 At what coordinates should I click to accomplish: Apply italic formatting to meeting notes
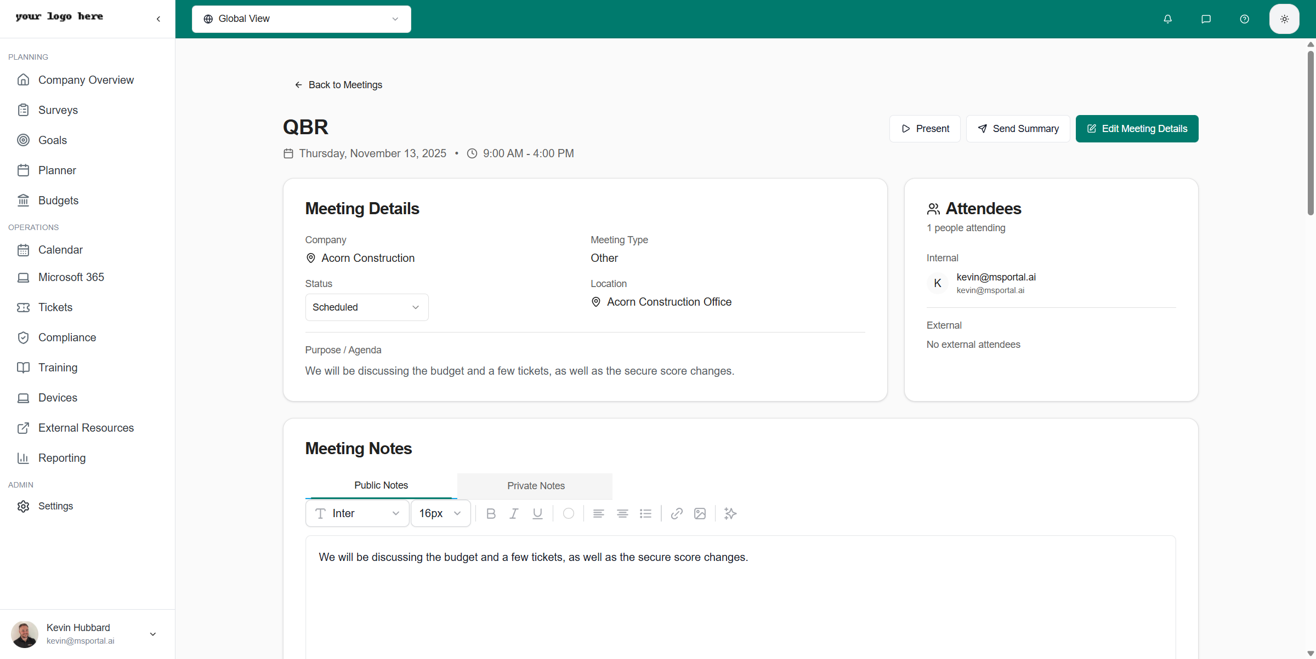tap(514, 513)
